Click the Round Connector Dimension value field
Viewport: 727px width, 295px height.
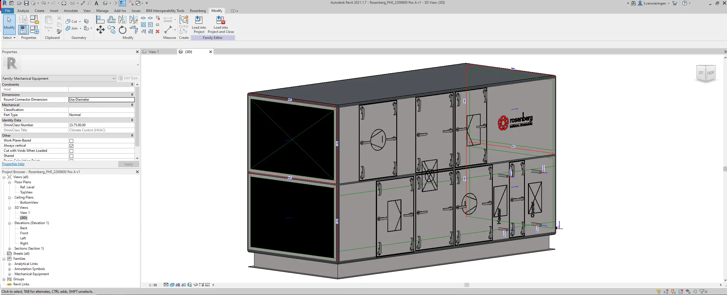tap(101, 100)
